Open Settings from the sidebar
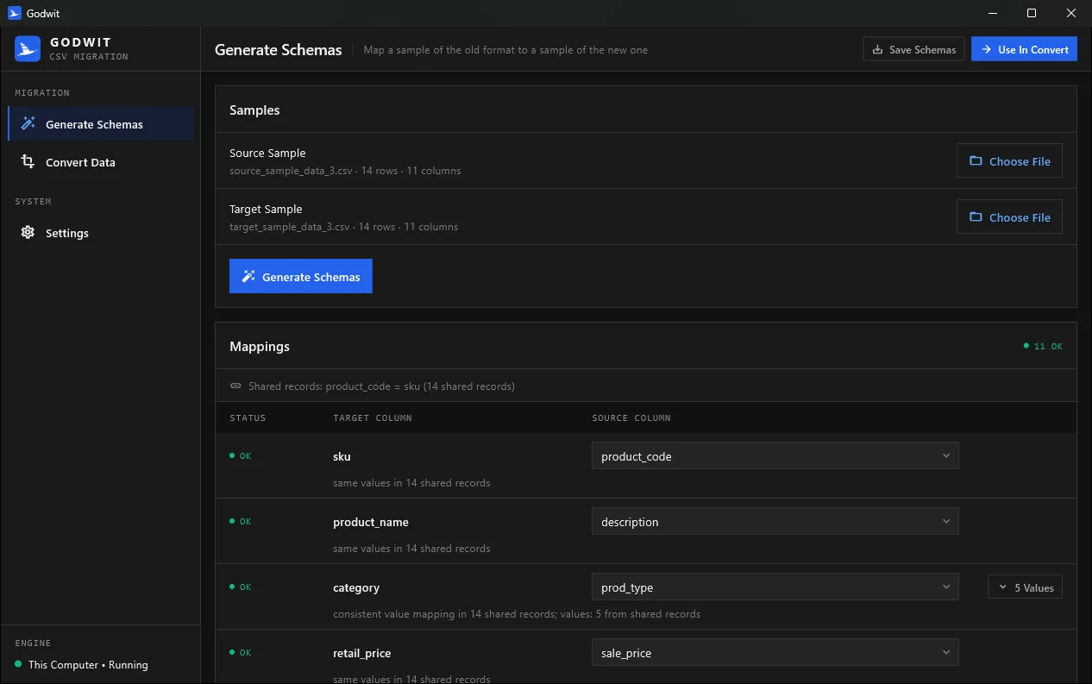The height and width of the screenshot is (684, 1092). pyautogui.click(x=101, y=233)
